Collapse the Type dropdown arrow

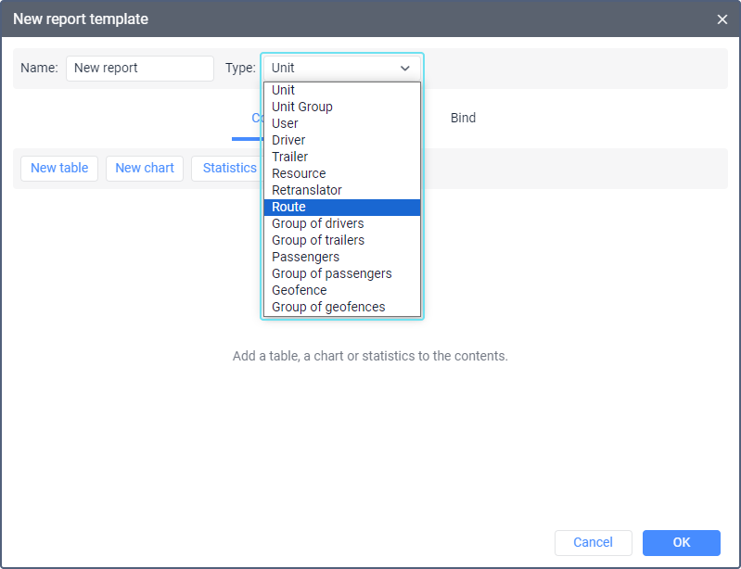point(404,68)
